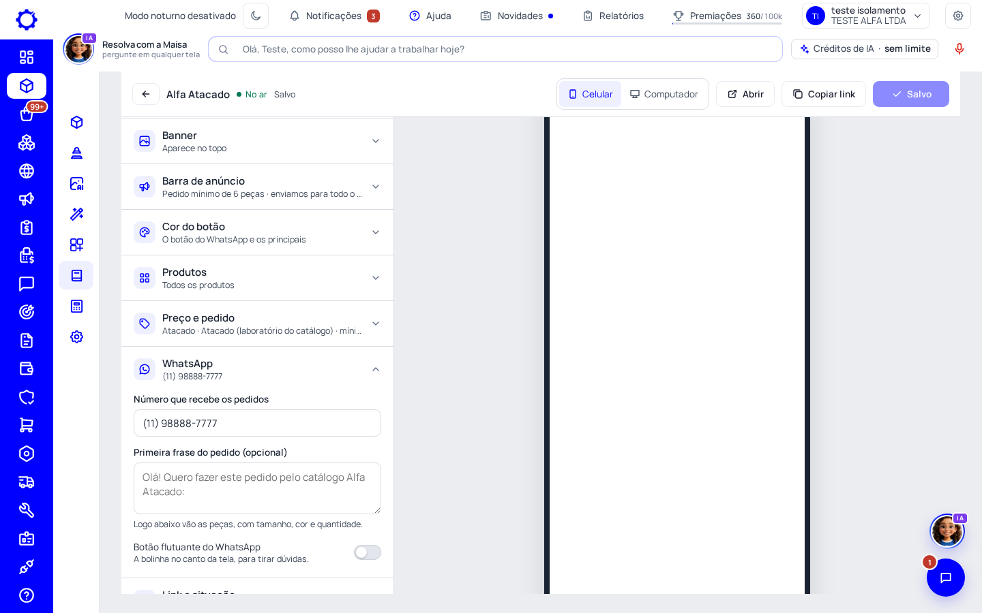982x613 pixels.
Task: Enable the Botão flutuante do WhatsApp toggle
Action: point(368,552)
